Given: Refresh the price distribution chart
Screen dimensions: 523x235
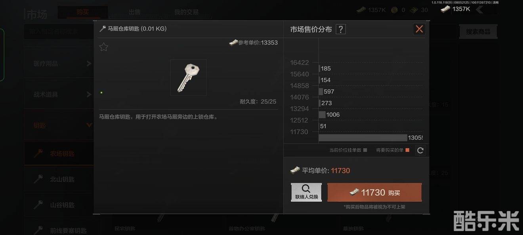Looking at the screenshot, I should pyautogui.click(x=420, y=150).
